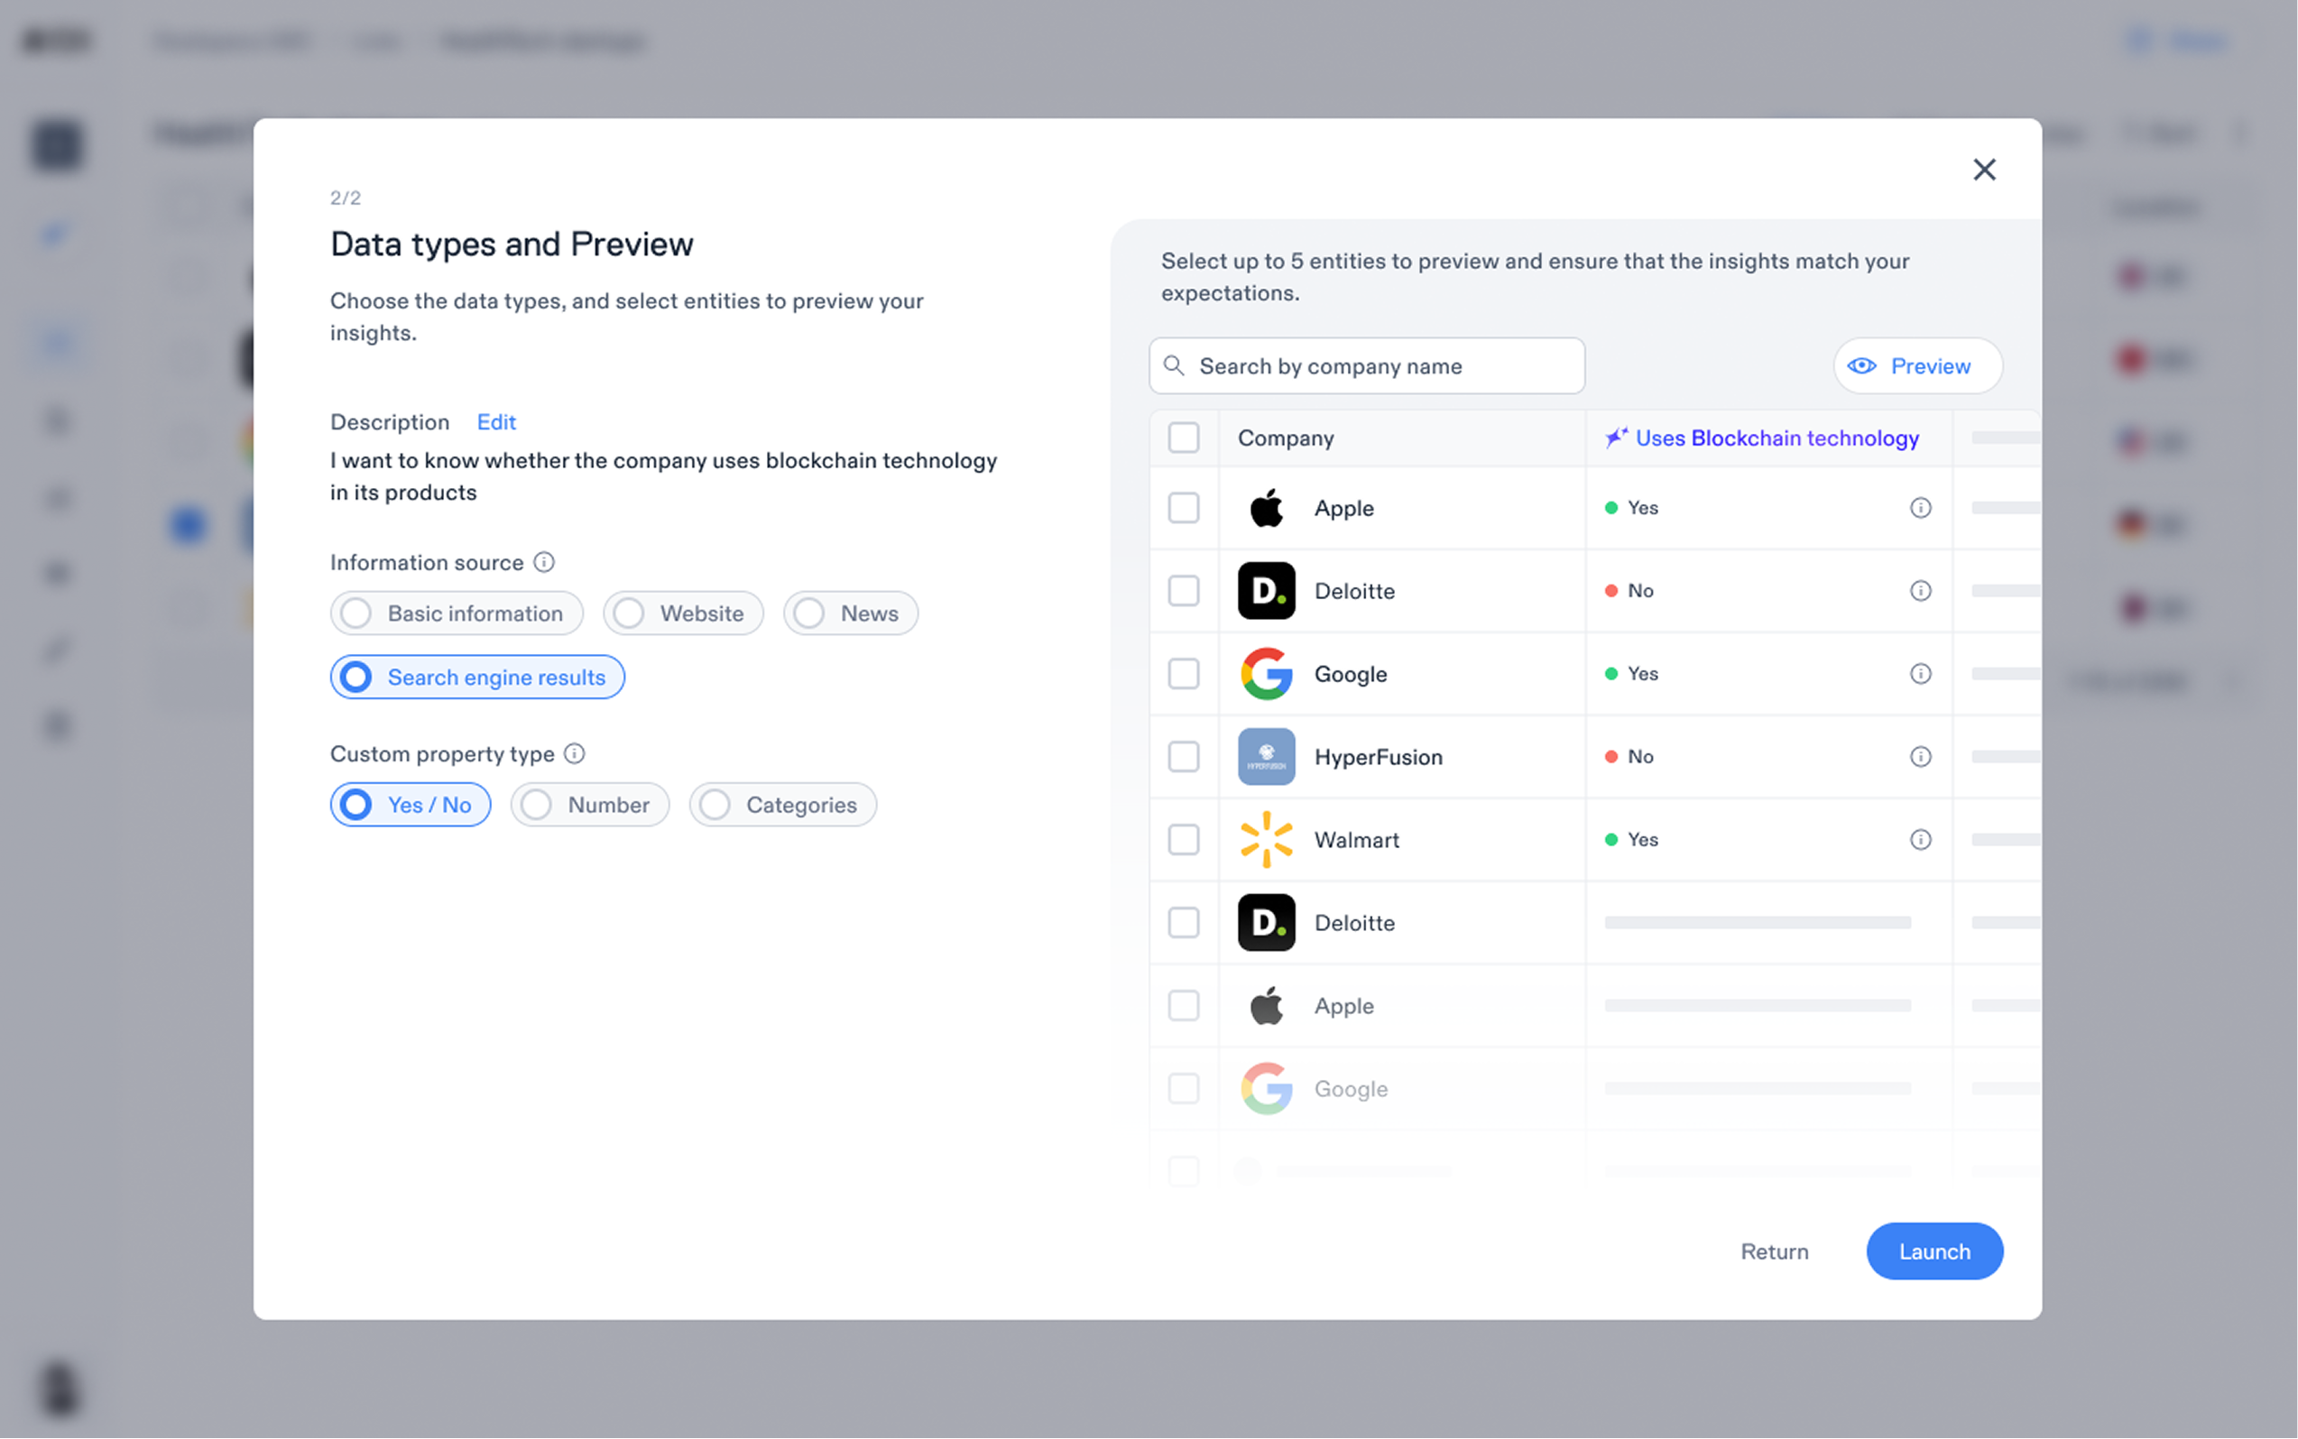Select Website as information source

(x=683, y=613)
